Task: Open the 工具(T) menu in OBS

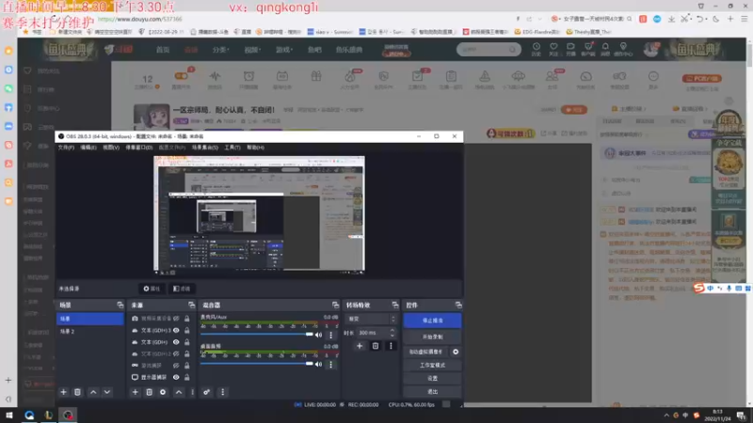Action: (x=232, y=148)
